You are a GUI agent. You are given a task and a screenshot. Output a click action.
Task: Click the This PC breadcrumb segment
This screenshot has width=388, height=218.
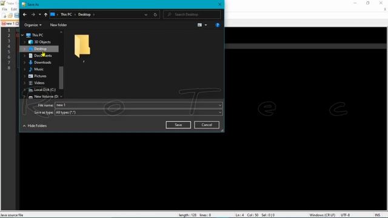(66, 15)
